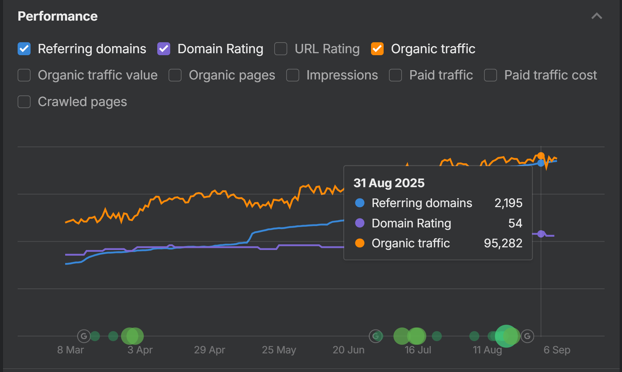Enable the Organic traffic value metric
This screenshot has width=622, height=372.
(24, 75)
